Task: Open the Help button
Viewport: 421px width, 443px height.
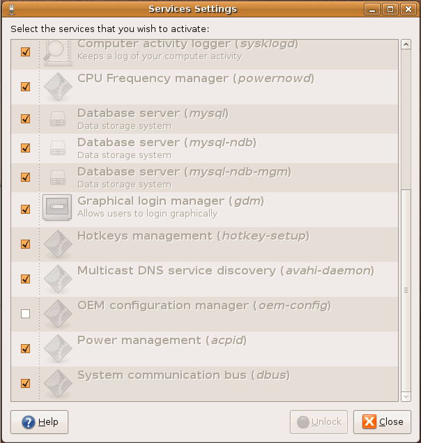Action: 40,421
